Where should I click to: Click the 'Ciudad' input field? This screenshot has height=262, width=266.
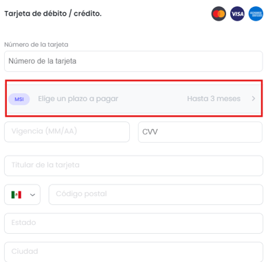click(133, 252)
